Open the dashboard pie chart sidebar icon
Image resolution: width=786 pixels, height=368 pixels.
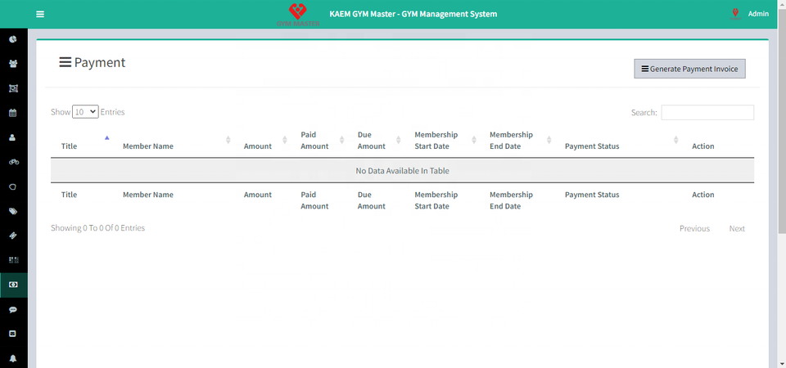13,39
